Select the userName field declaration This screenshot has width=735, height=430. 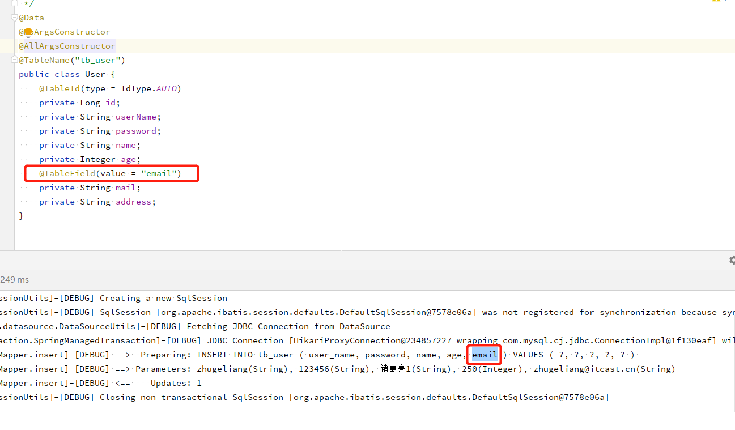point(100,117)
